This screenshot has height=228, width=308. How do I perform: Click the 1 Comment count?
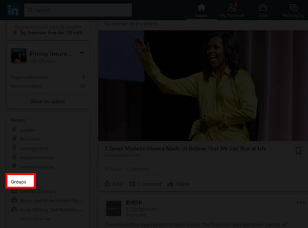[137, 169]
